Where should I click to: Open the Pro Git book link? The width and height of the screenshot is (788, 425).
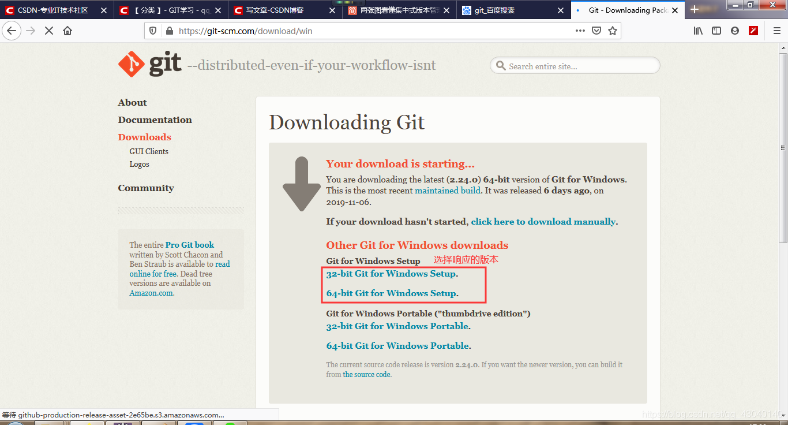(x=190, y=245)
